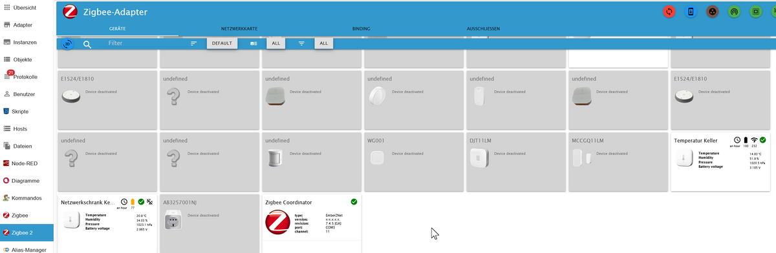Click the sort order icon

[193, 43]
